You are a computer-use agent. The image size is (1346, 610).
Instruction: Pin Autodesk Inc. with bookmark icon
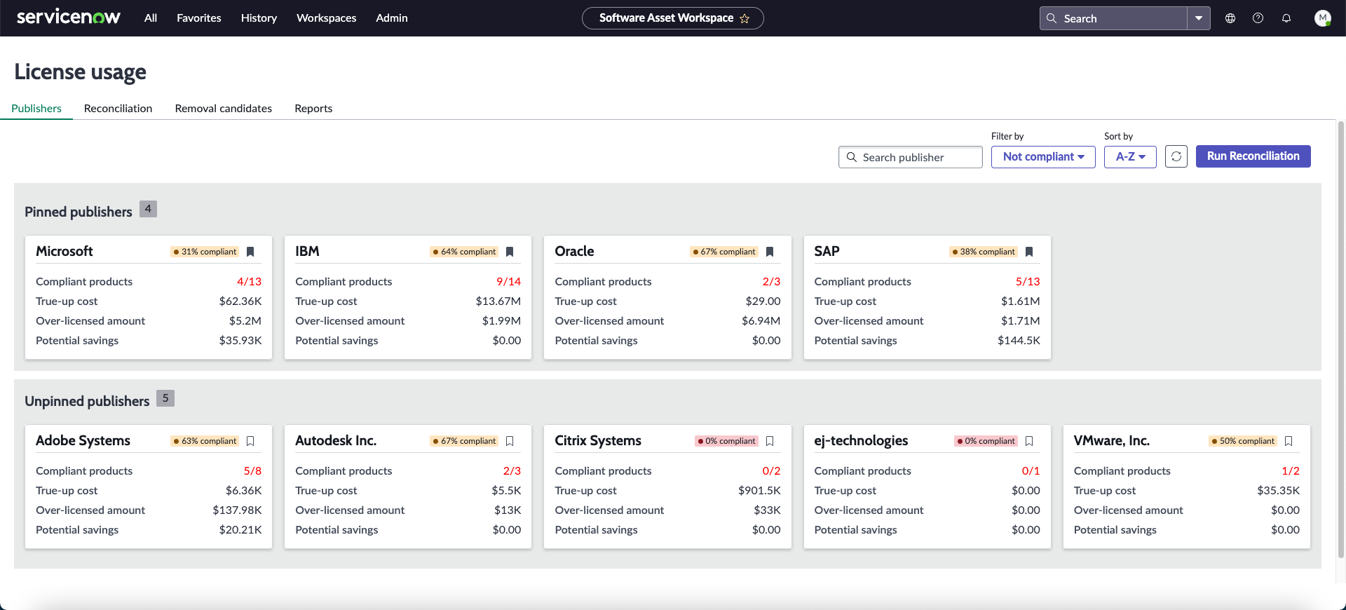point(510,441)
